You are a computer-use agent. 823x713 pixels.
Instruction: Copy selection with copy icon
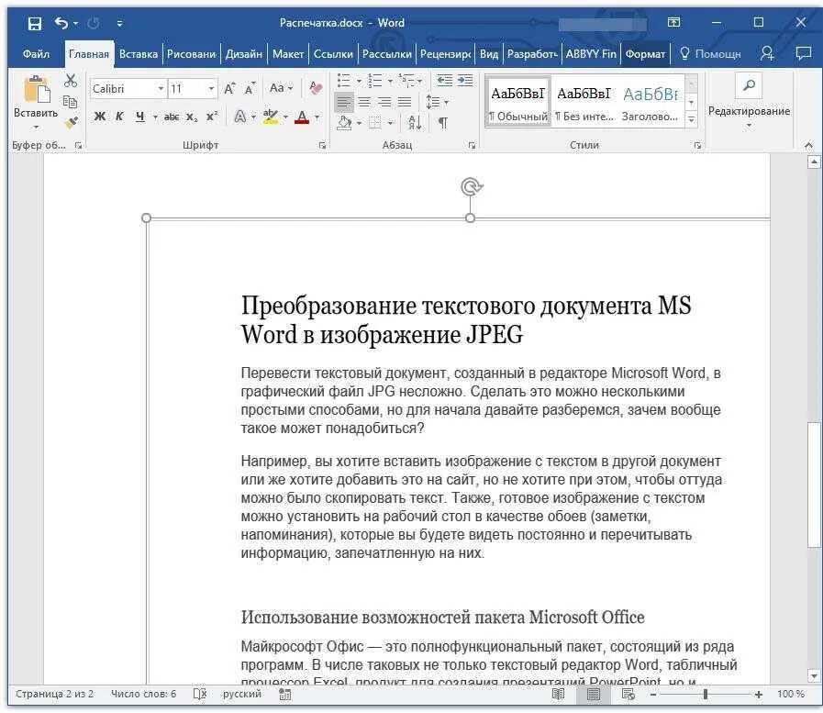click(71, 102)
